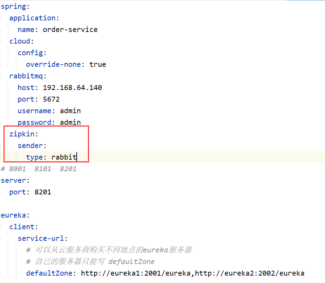Click the 'sender:' key
Screen dimensions: 325x283
tap(32, 146)
